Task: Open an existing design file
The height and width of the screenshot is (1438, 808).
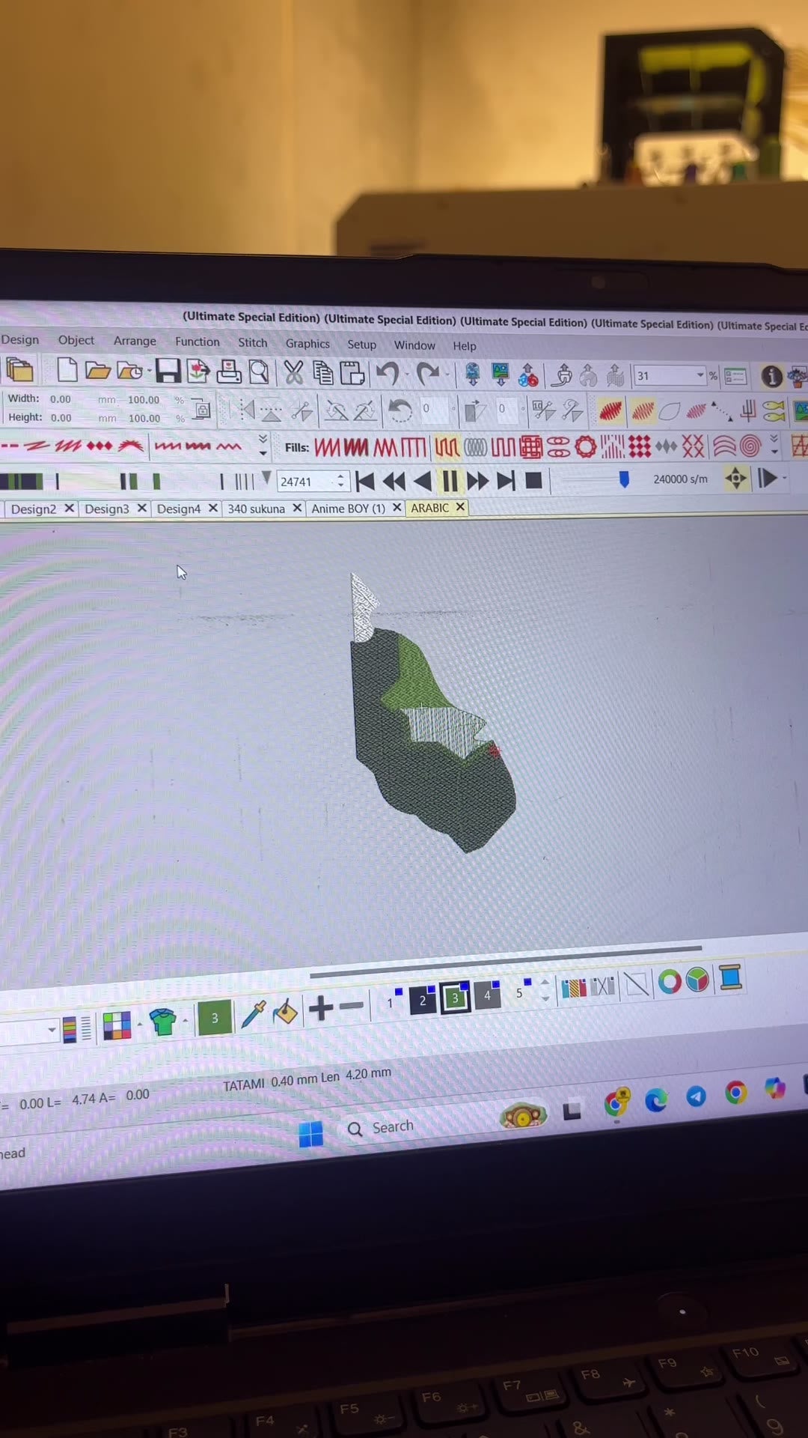Action: [x=97, y=371]
